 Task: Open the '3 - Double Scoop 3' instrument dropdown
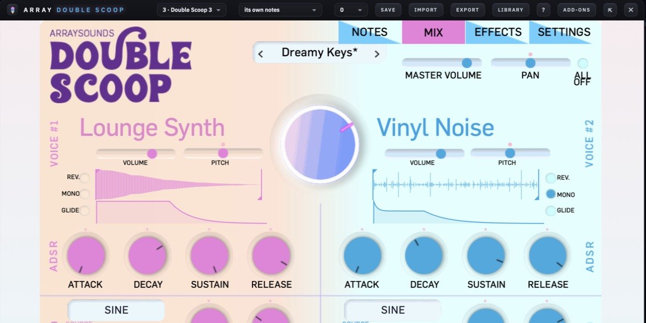[192, 10]
